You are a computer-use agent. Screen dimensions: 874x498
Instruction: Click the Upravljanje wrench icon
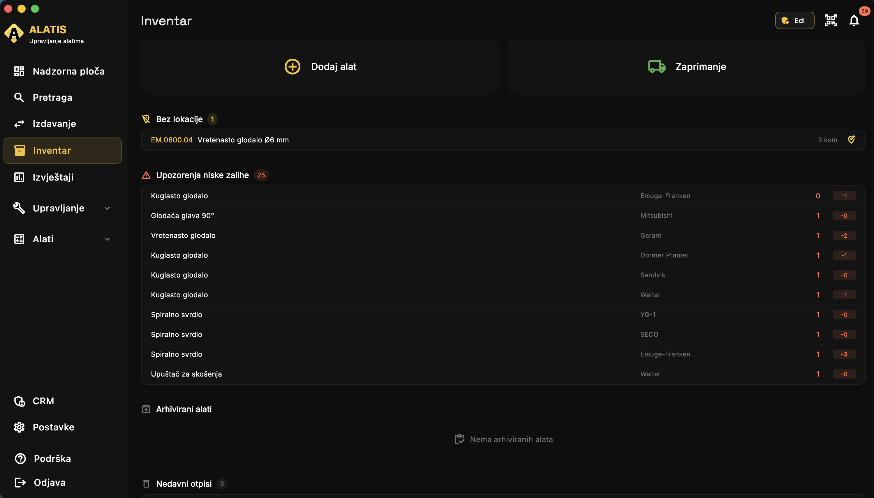point(19,208)
